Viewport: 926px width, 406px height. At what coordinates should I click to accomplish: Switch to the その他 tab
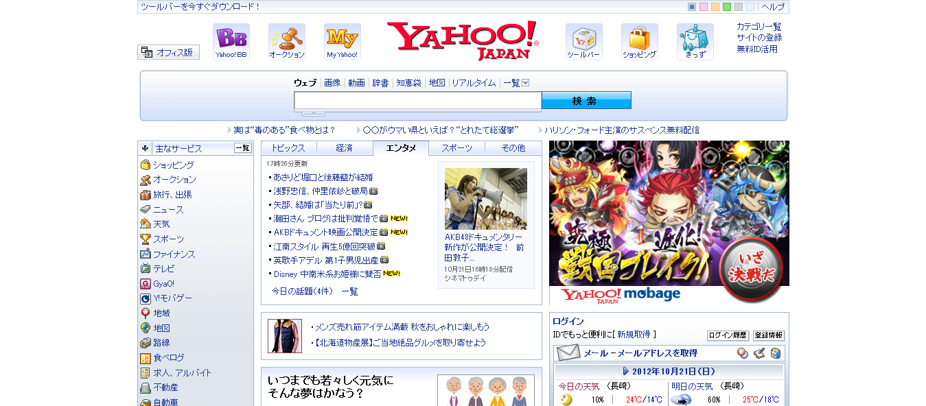pyautogui.click(x=513, y=148)
